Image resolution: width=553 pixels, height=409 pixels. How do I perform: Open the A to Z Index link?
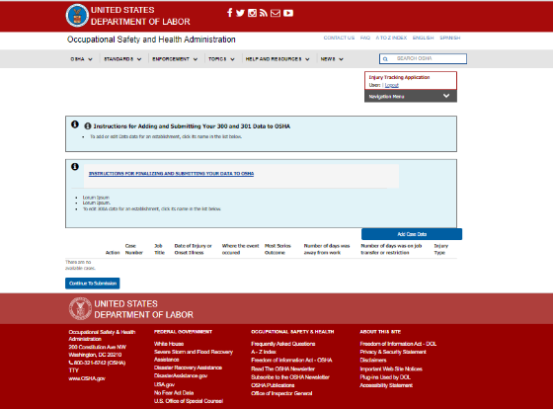pyautogui.click(x=391, y=38)
